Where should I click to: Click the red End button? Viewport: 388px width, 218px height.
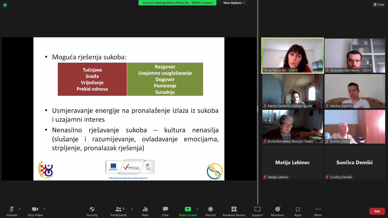pyautogui.click(x=377, y=211)
